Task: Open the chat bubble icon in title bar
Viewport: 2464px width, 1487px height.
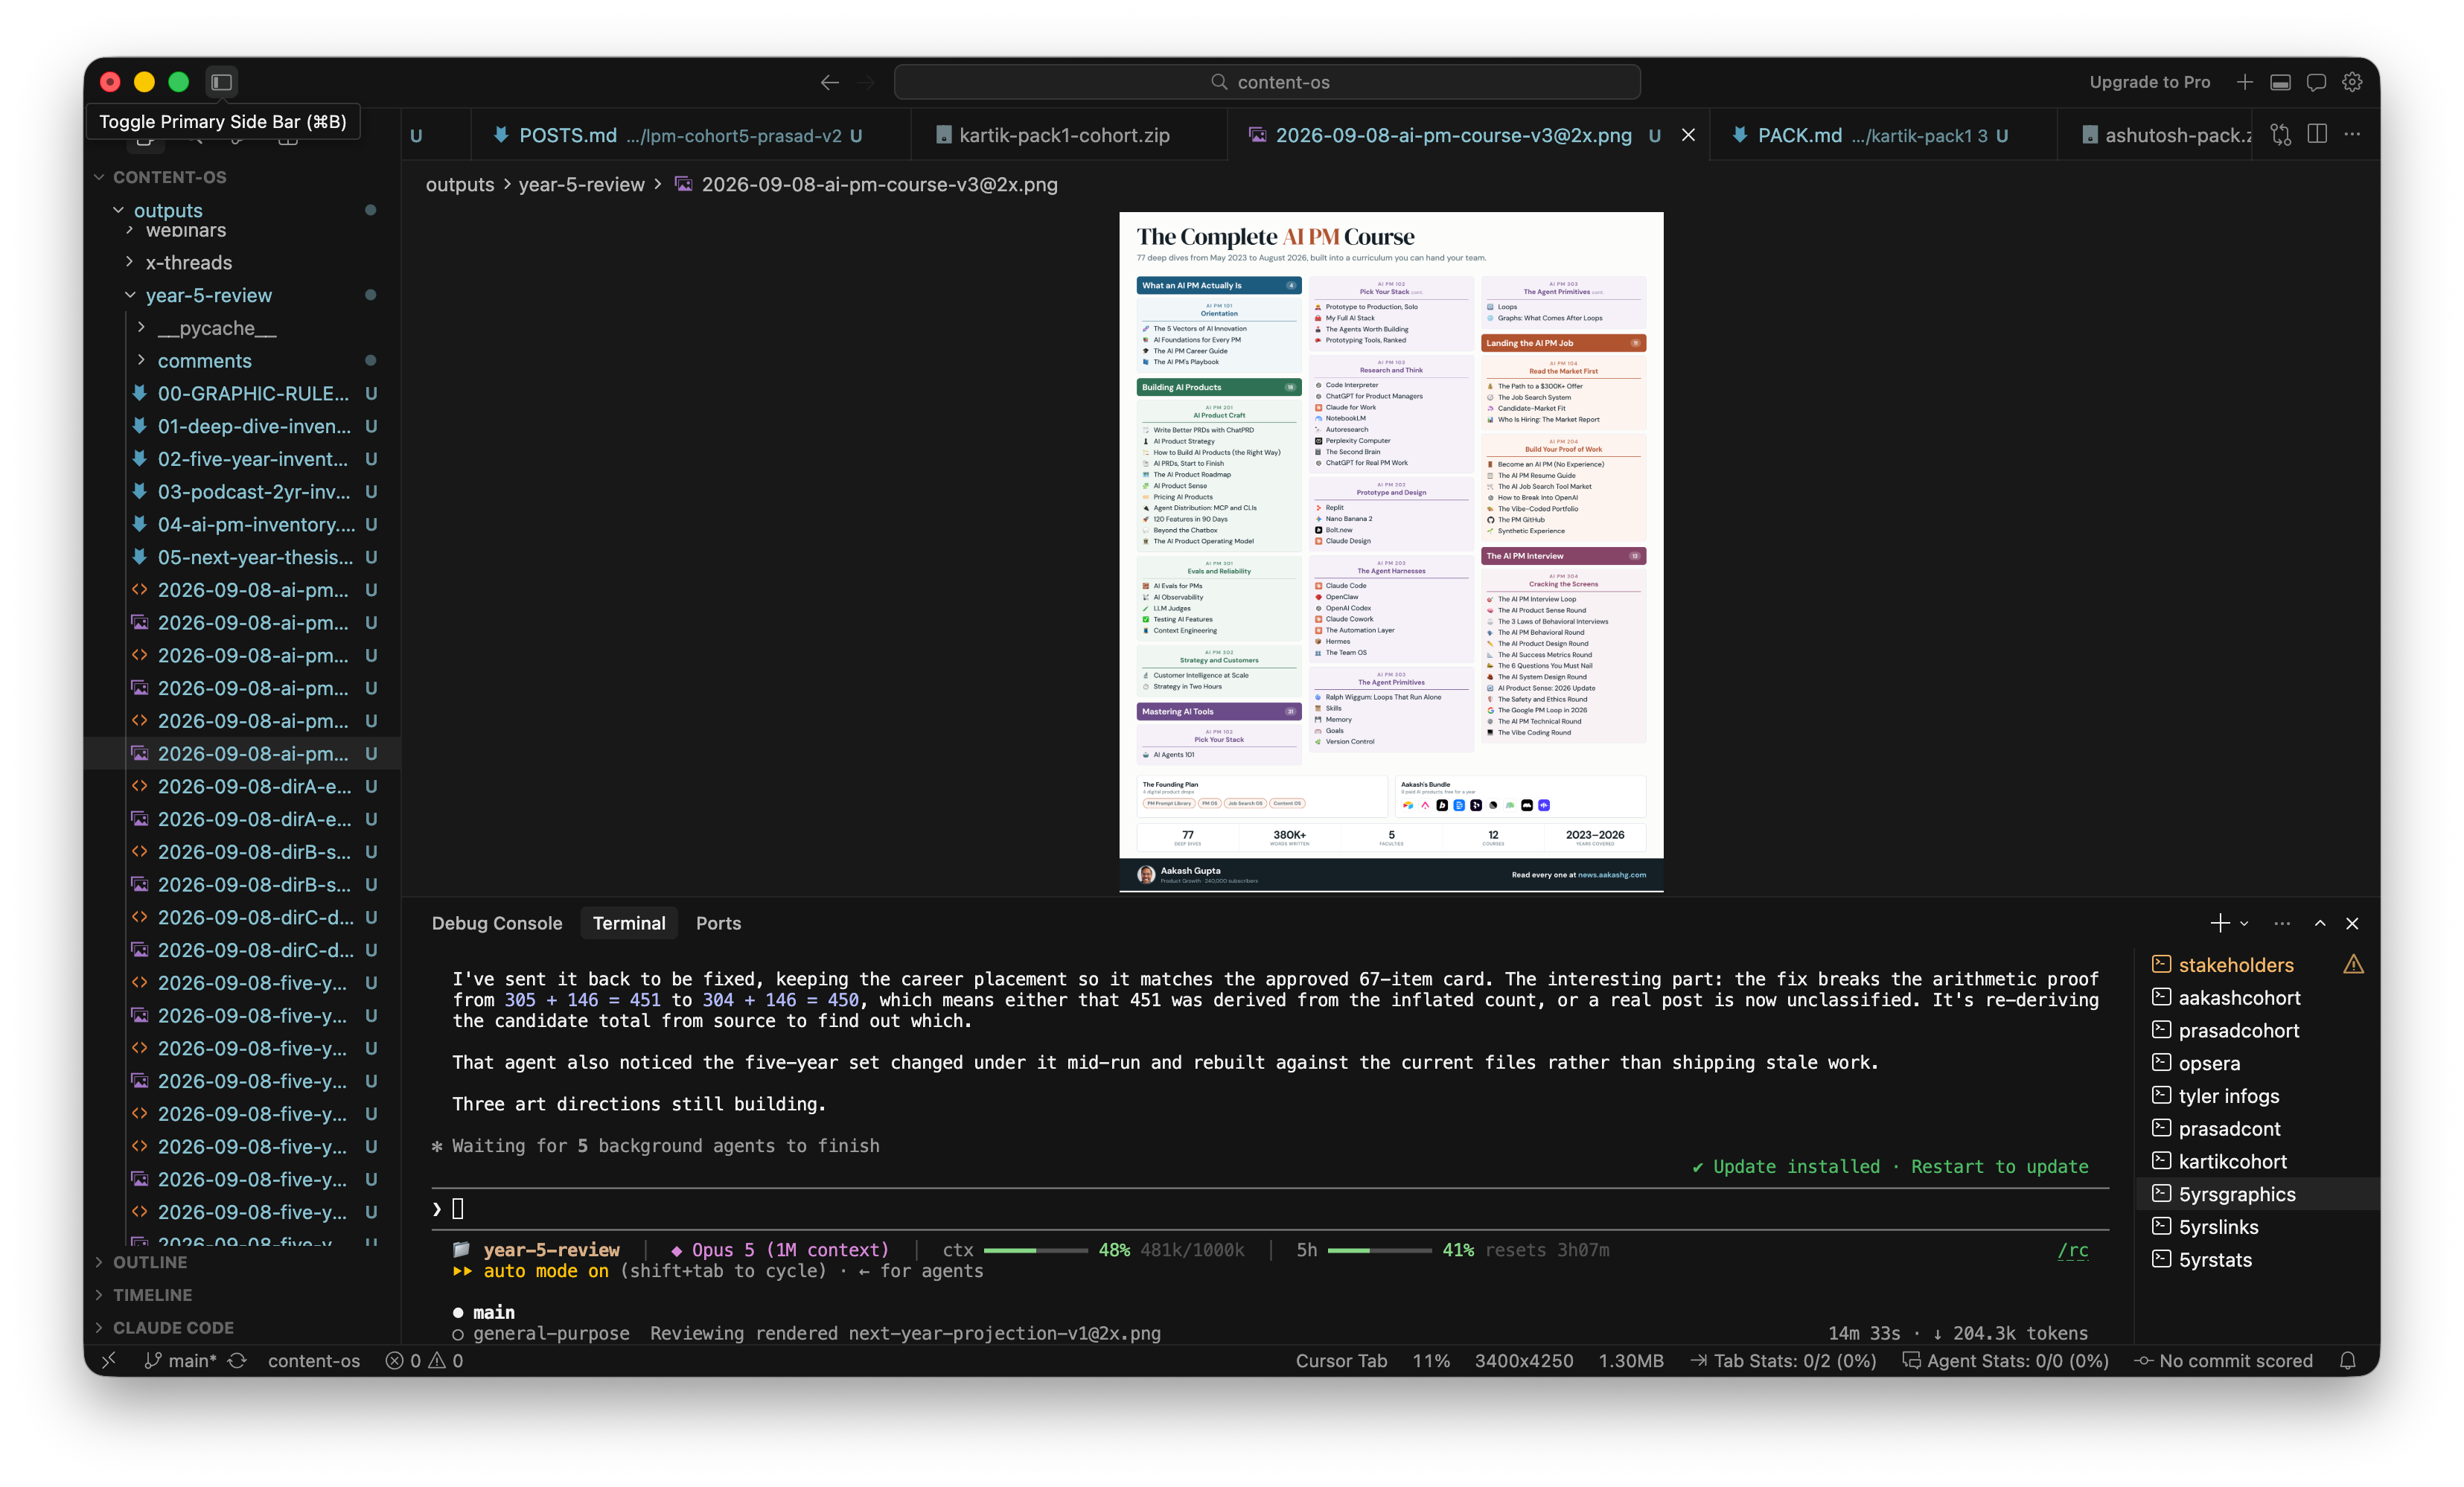Action: (2316, 82)
